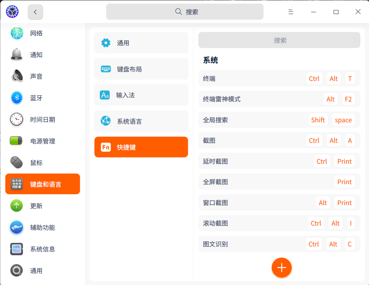369x285 pixels.
Task: Select the 蓝牙 Bluetooth icon
Action: (x=17, y=98)
